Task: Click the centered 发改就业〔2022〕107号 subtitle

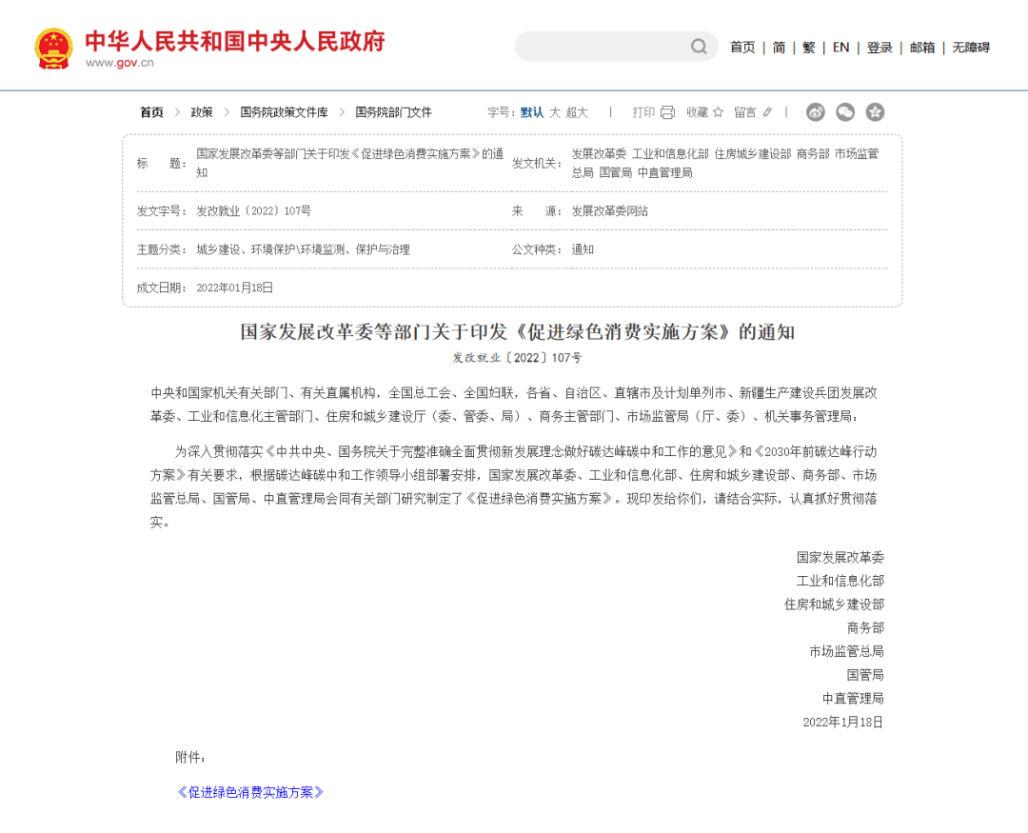Action: click(517, 358)
